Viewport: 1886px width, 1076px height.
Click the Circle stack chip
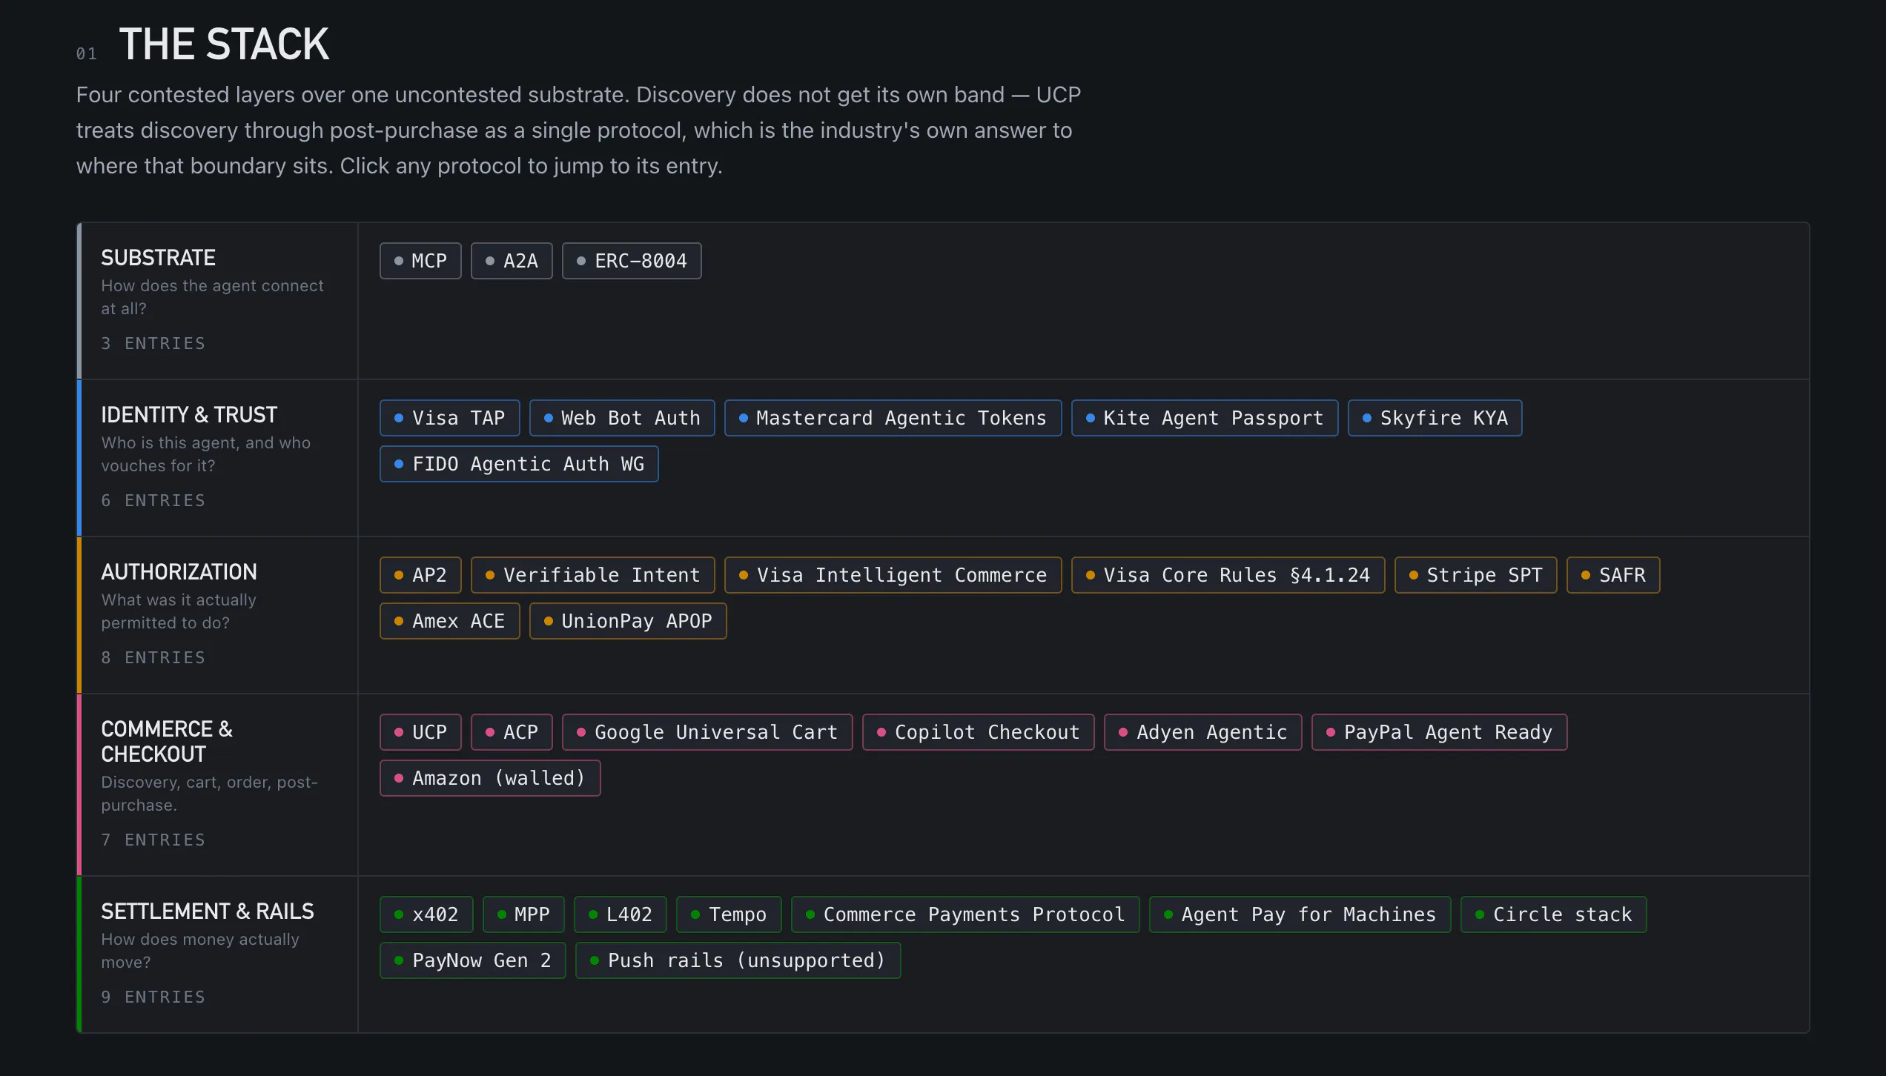(1553, 914)
